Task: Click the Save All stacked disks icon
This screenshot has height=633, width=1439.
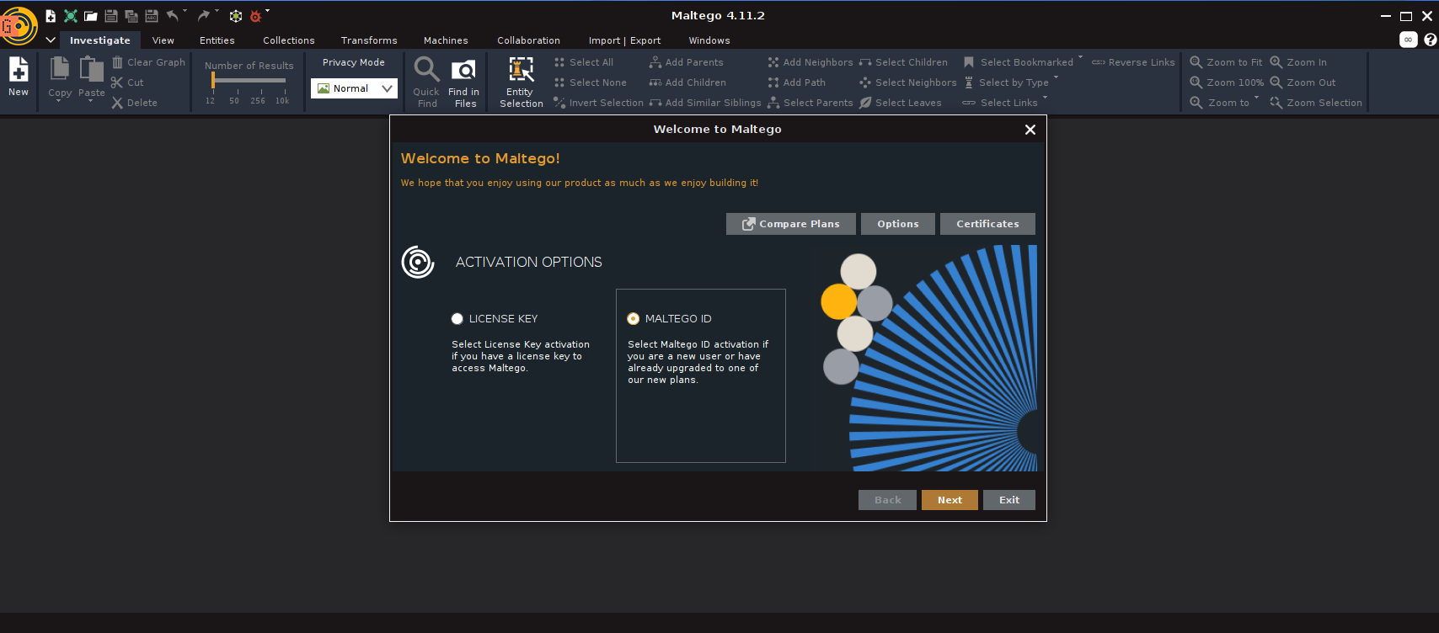Action: click(131, 16)
